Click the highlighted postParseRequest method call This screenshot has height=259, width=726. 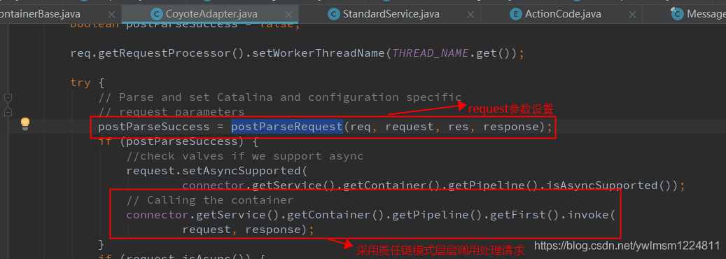(x=286, y=127)
